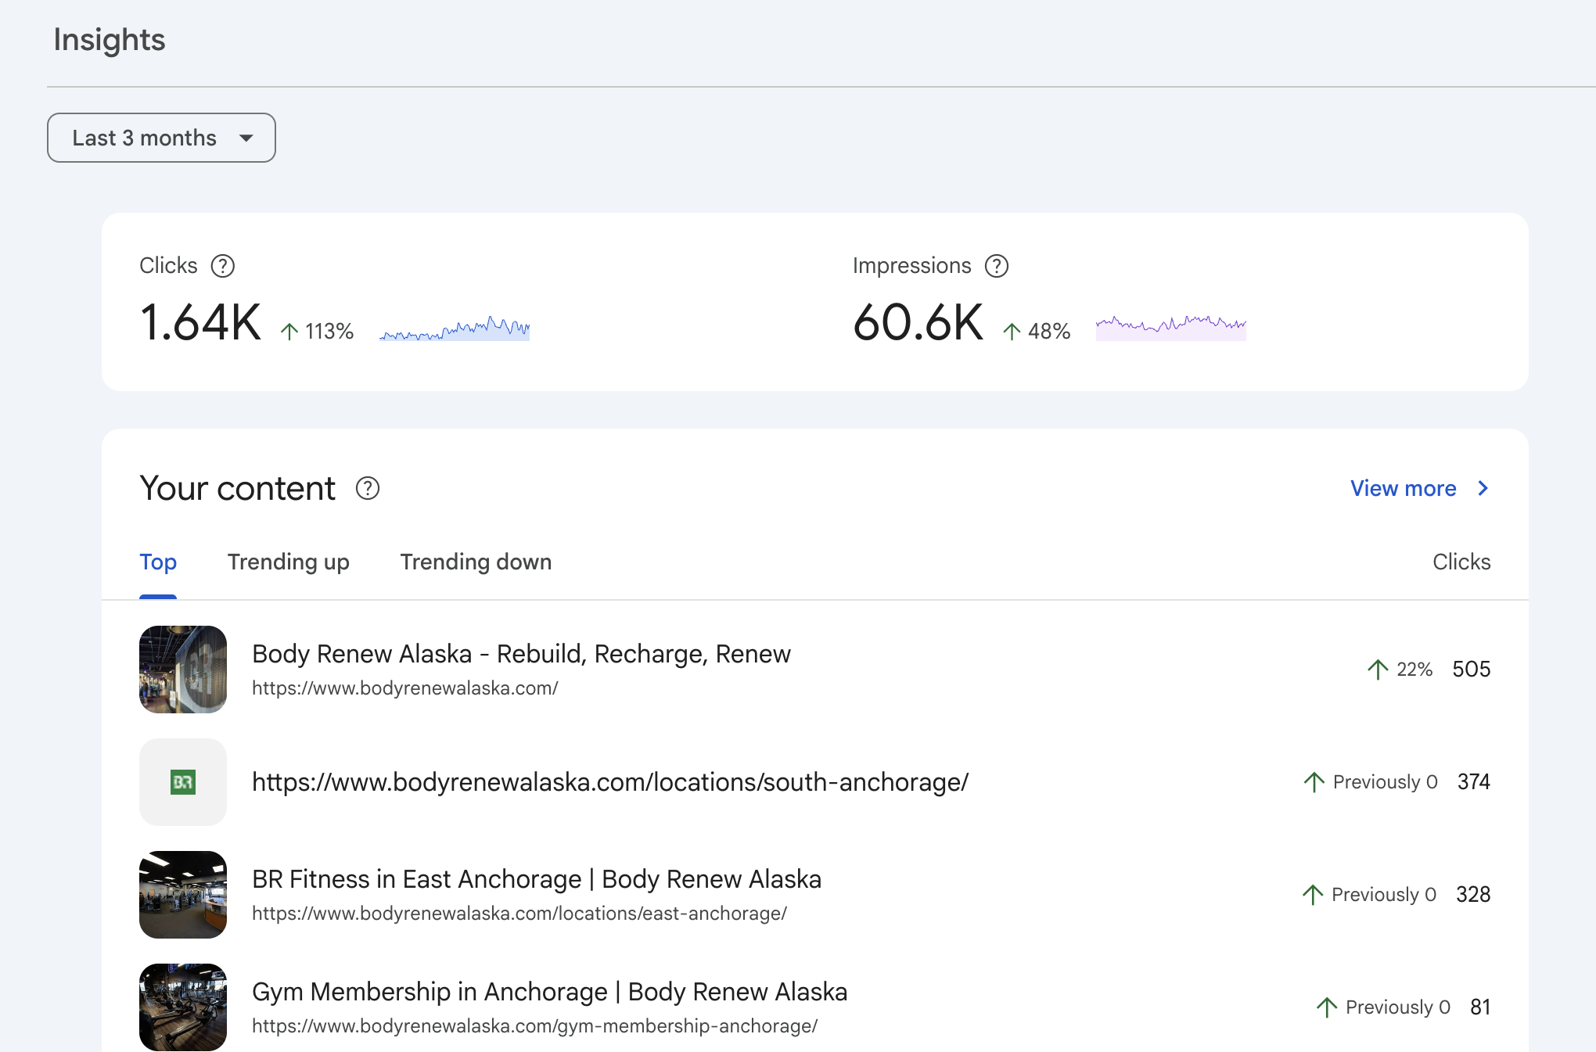This screenshot has height=1052, width=1596.
Task: Click the gym-membership-anchorage URL text
Action: [535, 1026]
